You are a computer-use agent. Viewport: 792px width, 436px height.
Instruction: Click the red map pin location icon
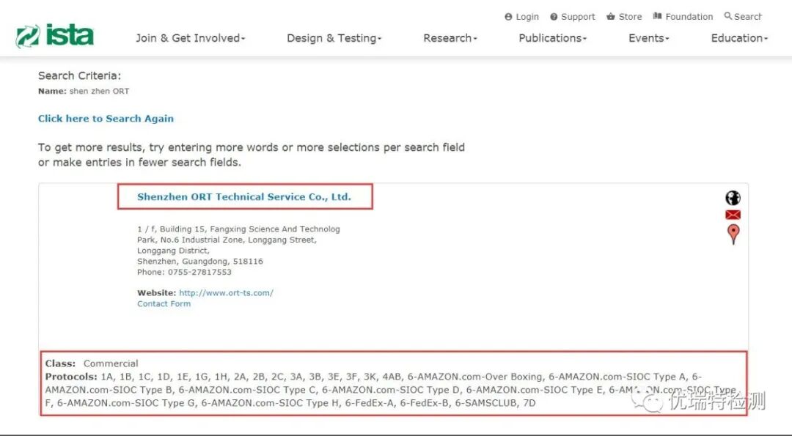point(733,234)
